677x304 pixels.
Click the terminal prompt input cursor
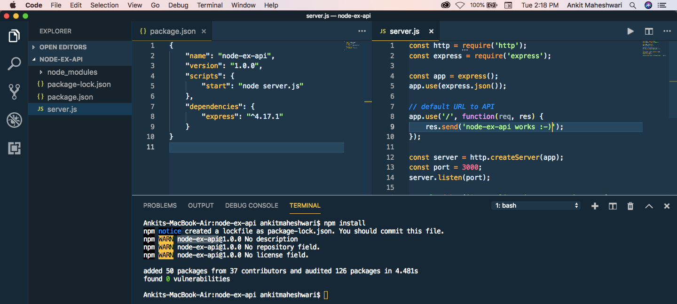pyautogui.click(x=326, y=295)
